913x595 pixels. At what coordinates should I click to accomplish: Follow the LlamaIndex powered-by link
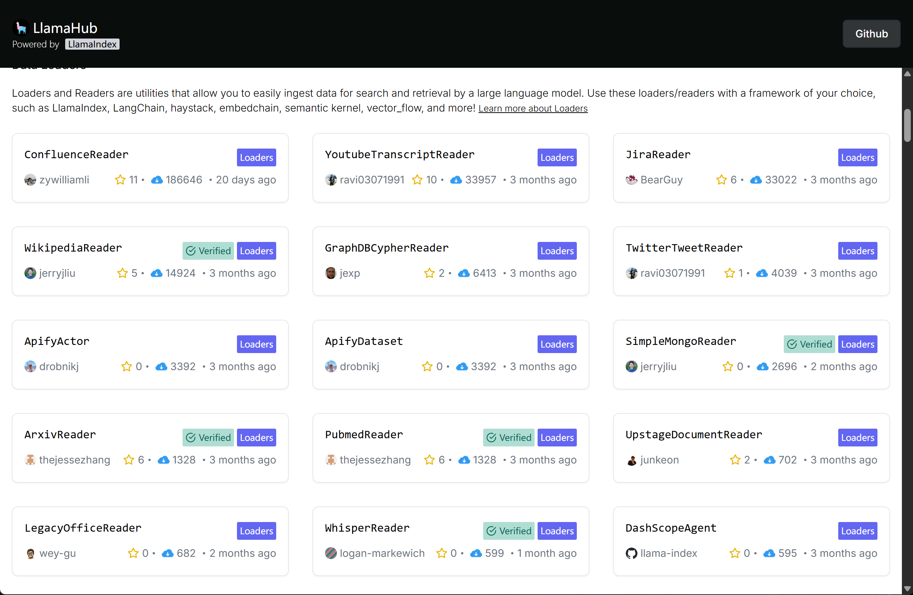92,44
